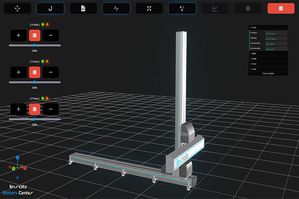Viewport: 299px width, 199px height.
Task: Click the X-Axis plus jog button
Action: point(18,35)
